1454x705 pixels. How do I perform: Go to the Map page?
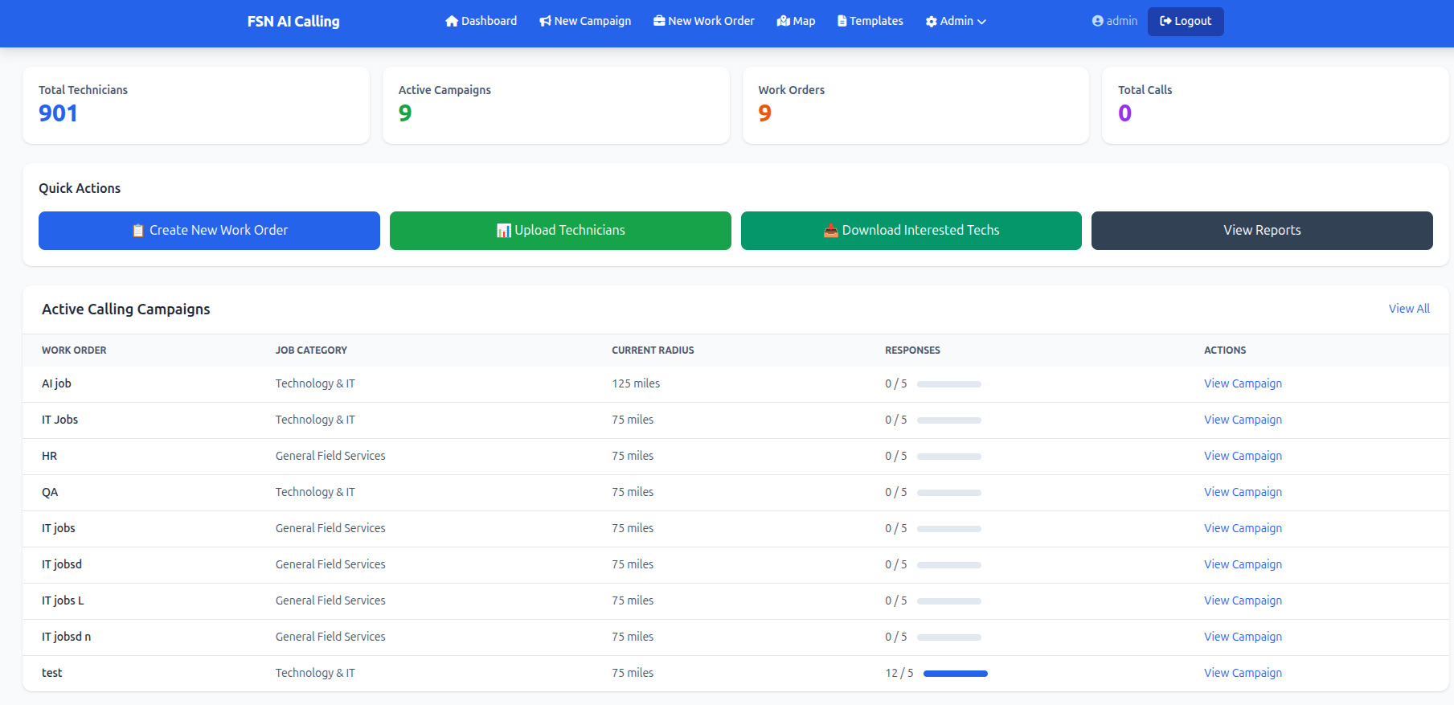tap(797, 21)
